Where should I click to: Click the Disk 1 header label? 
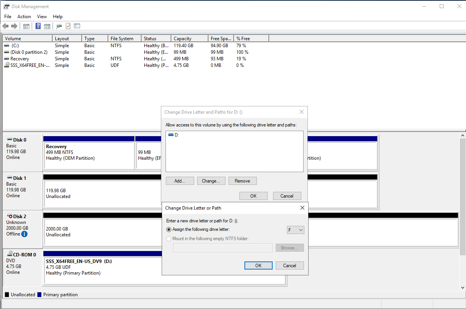[x=20, y=178]
